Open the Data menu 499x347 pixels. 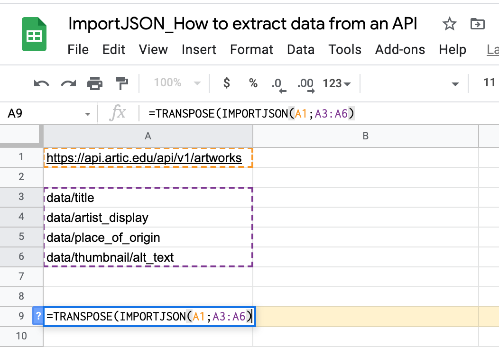[x=301, y=50]
